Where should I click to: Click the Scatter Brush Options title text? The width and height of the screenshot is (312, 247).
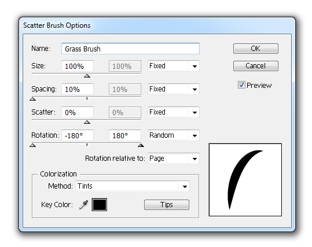(57, 25)
